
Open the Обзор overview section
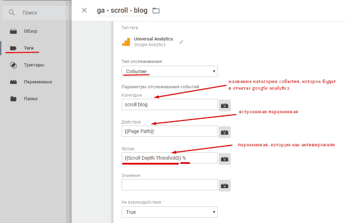(30, 31)
